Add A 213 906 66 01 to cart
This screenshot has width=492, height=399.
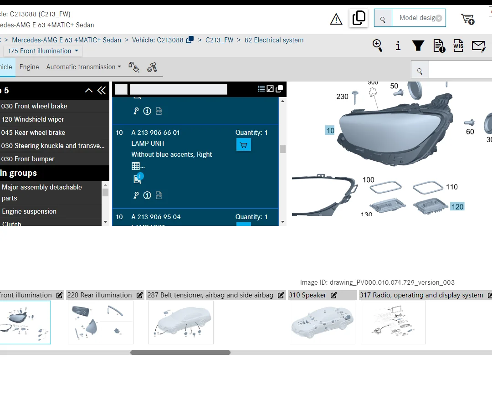(243, 144)
